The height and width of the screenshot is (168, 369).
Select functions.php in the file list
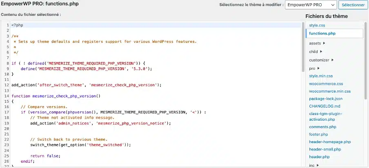pyautogui.click(x=322, y=33)
